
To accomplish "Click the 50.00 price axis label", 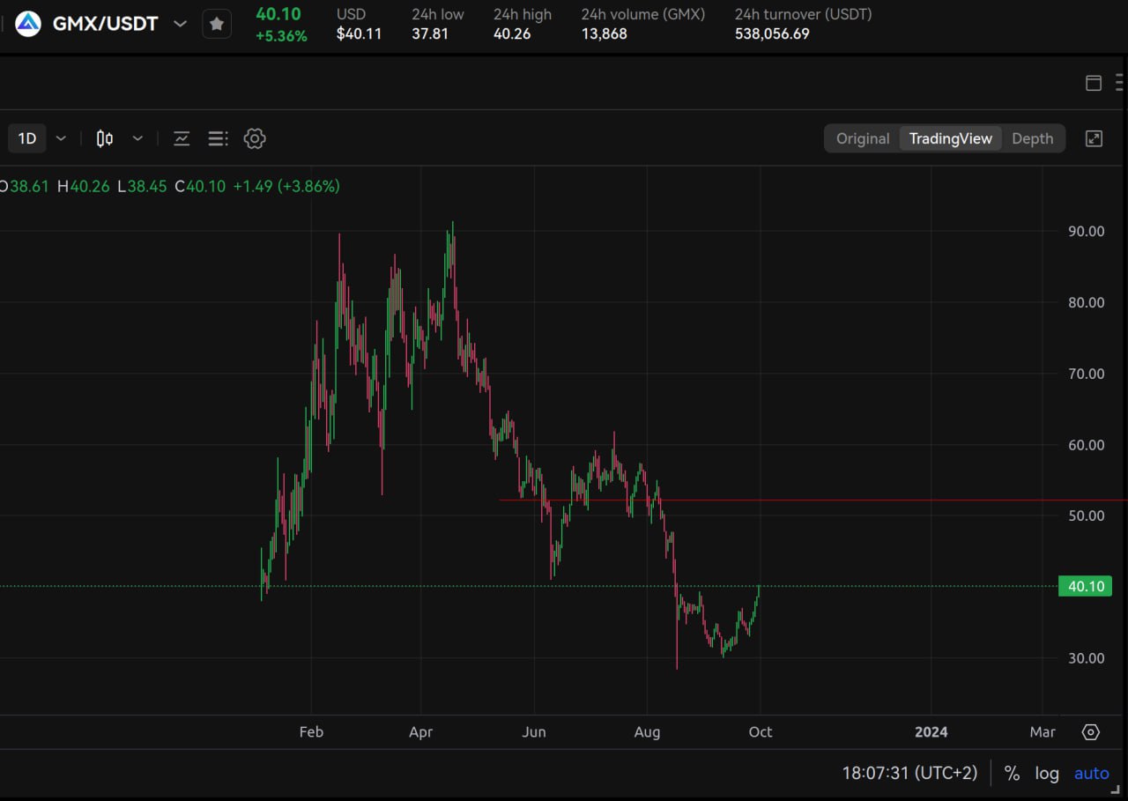I will [x=1086, y=515].
